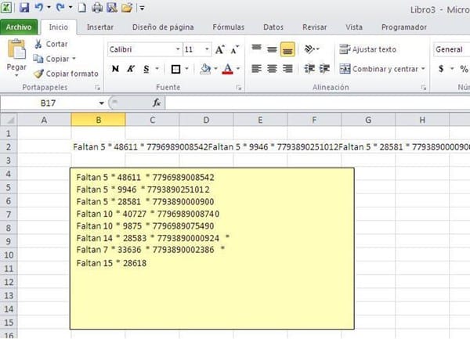
Task: Toggle highlighted bottom vertical alignment
Action: 287,49
